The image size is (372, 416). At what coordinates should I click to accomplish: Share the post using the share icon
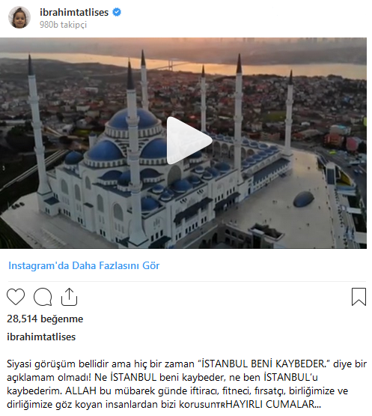tap(69, 297)
